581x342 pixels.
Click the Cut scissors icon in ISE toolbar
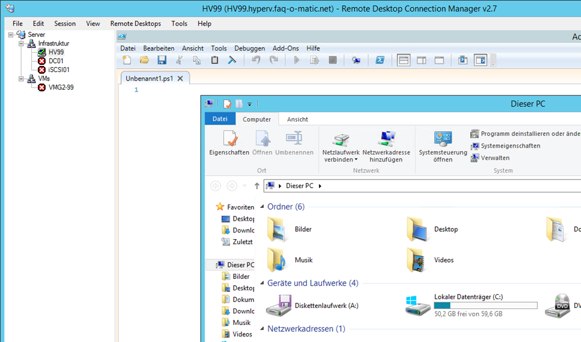[179, 60]
